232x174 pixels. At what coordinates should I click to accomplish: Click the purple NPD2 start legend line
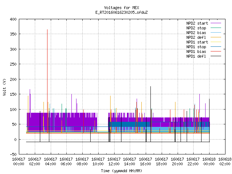point(216,23)
